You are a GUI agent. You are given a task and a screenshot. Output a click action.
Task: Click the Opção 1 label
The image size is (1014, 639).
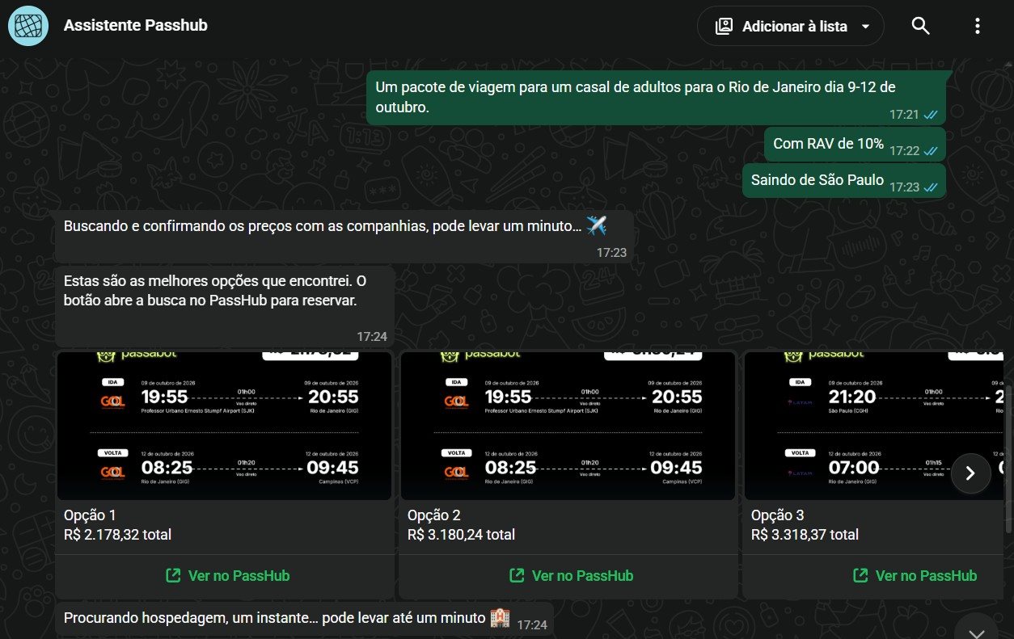pos(90,515)
